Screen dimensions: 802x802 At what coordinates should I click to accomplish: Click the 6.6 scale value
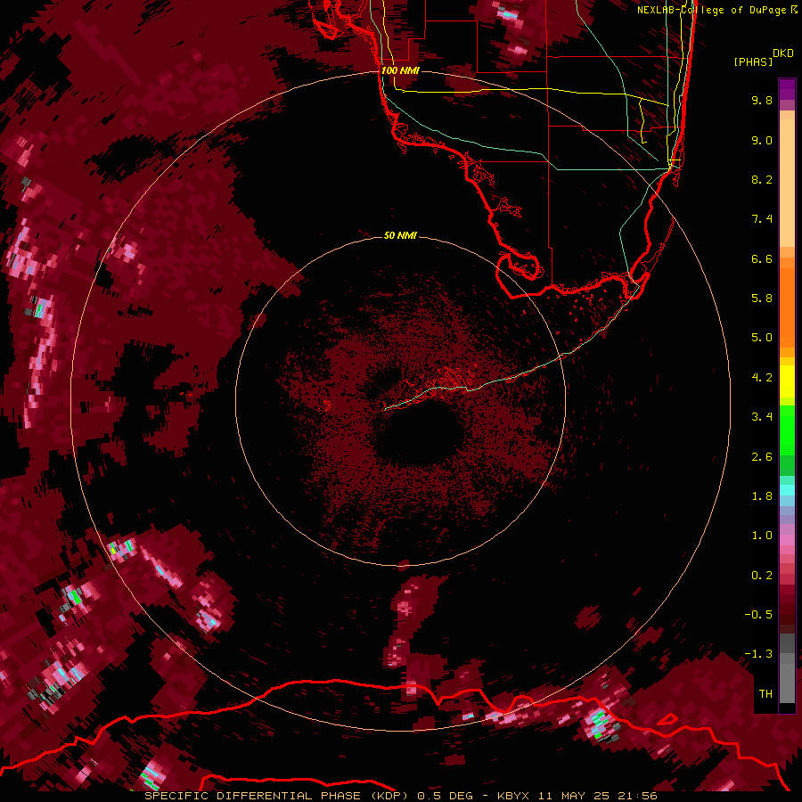(x=762, y=258)
